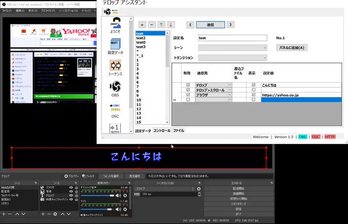Click フォントを選択 button in OBS
348x224 pixels.
[111, 176]
